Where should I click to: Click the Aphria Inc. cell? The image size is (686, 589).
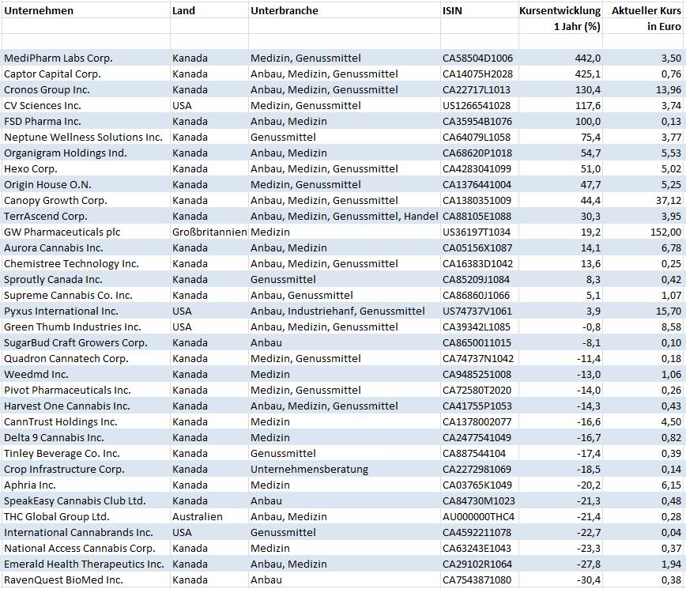click(85, 485)
